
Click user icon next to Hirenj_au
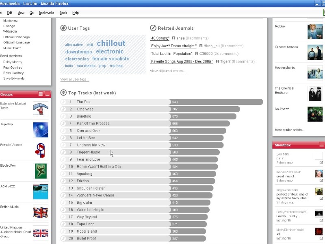point(201,46)
